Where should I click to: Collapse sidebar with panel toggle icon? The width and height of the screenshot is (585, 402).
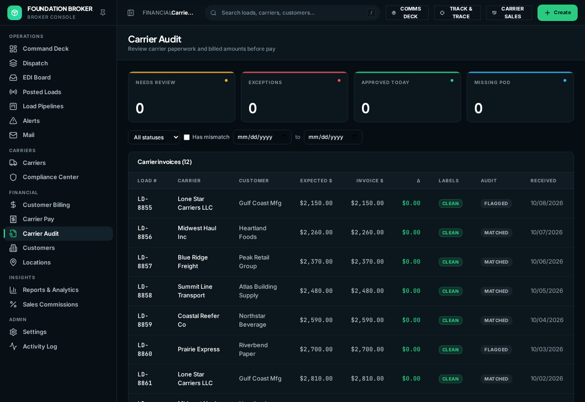[131, 13]
